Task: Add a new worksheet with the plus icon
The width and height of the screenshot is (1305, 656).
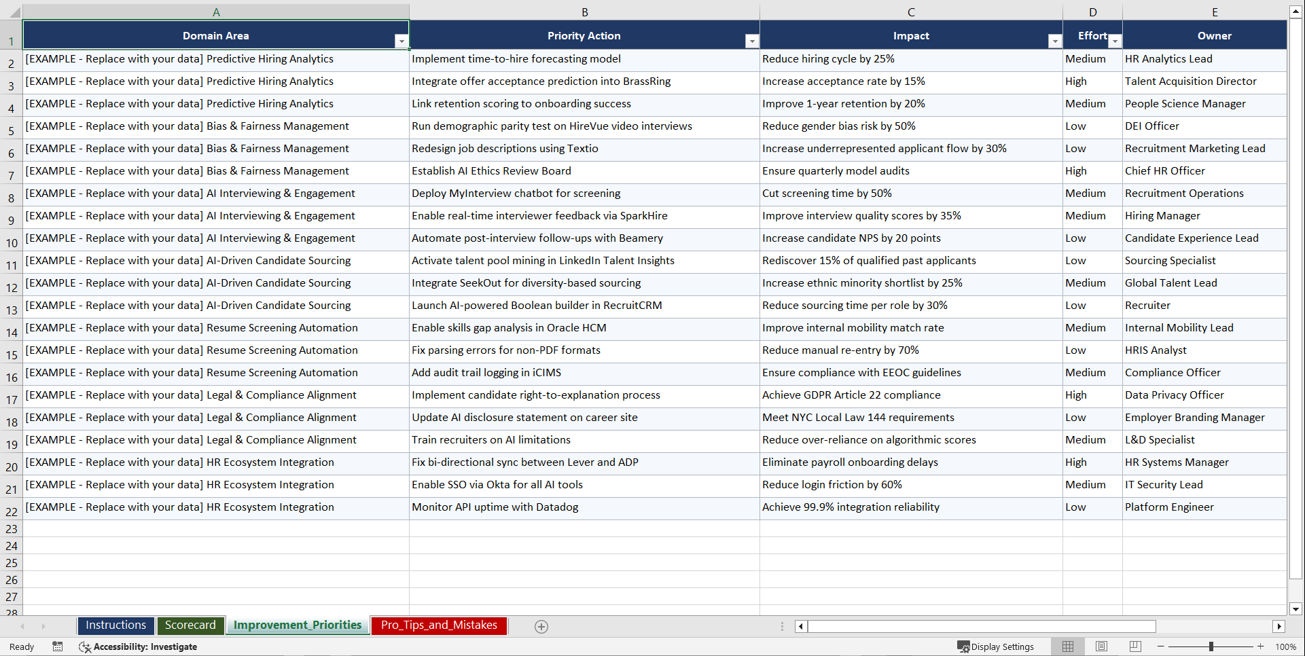Action: pyautogui.click(x=541, y=626)
